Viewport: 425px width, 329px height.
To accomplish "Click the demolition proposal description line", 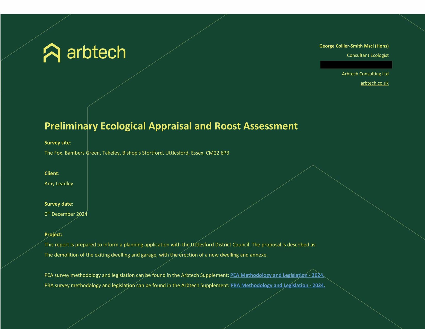I will (156, 255).
